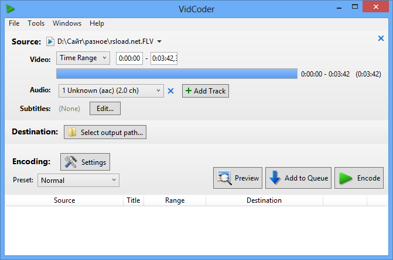393x260 pixels.
Task: Close the VidCoder window
Action: 375,7
